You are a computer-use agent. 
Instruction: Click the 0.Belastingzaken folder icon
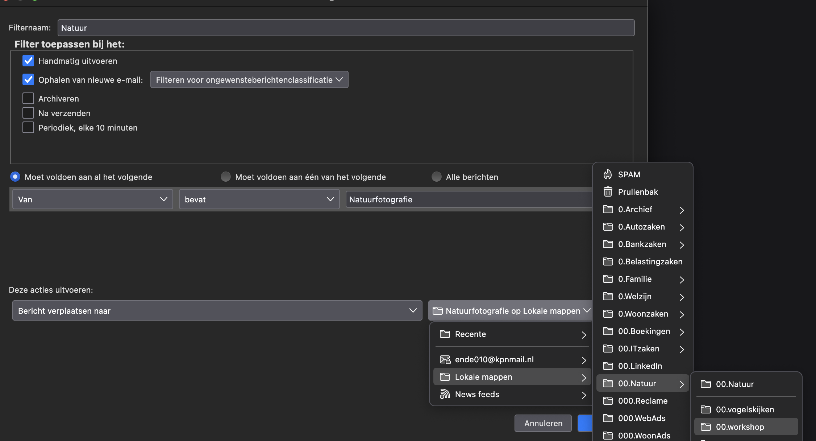608,261
